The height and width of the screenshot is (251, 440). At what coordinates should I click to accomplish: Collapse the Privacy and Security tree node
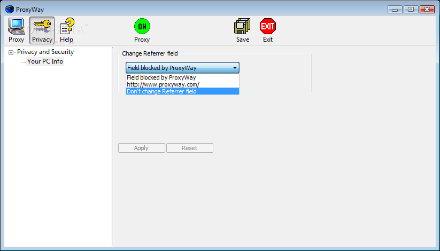coord(11,52)
